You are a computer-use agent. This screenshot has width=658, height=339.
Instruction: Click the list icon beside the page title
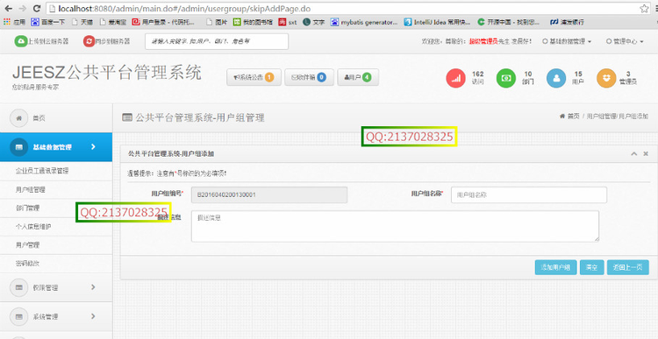point(126,117)
